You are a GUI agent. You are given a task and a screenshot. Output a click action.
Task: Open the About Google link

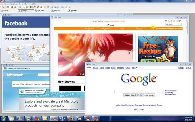157,105
